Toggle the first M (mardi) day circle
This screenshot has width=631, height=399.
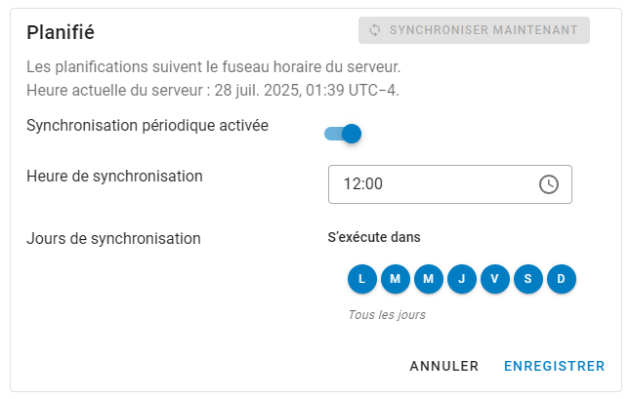(395, 279)
